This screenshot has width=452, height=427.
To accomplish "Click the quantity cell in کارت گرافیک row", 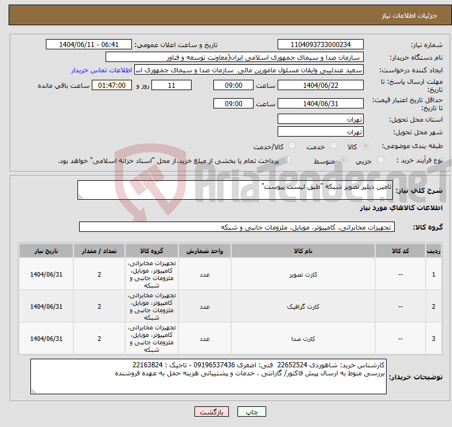I will (x=99, y=306).
